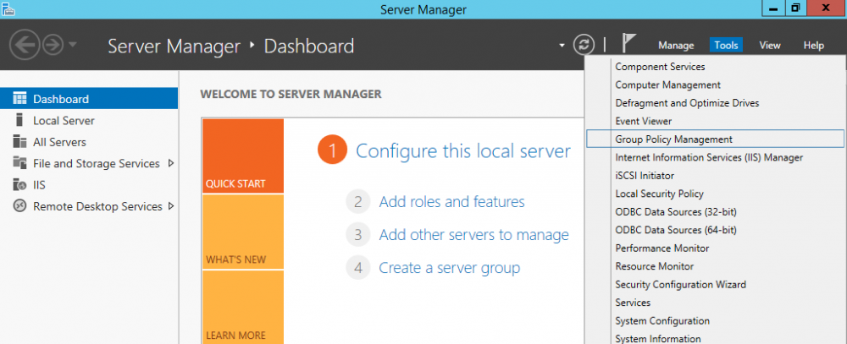Select the LEARN MORE tile
This screenshot has height=344, width=847.
242,307
